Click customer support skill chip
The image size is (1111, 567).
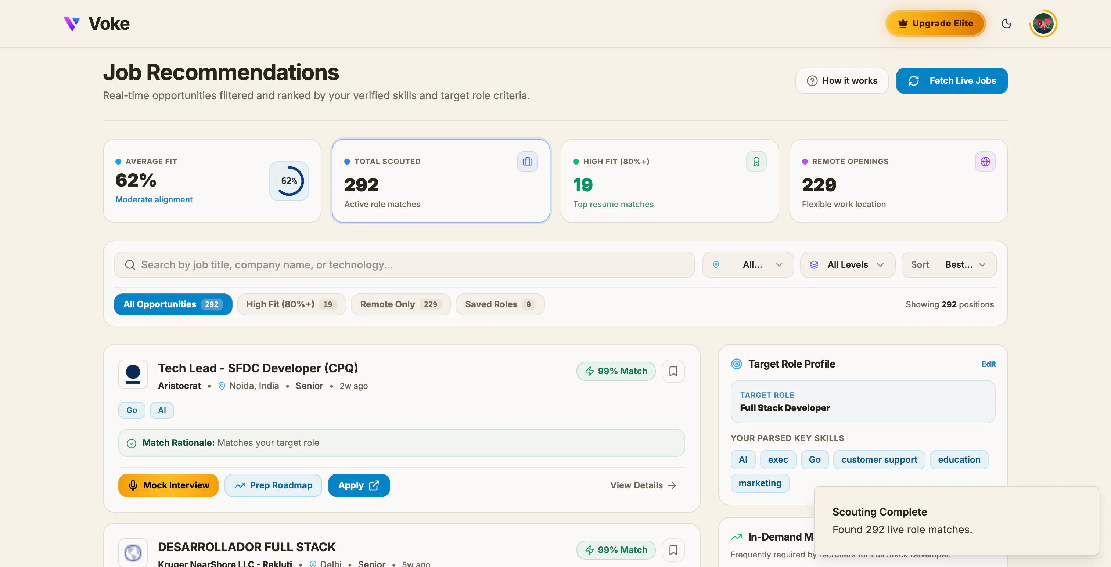tap(879, 460)
